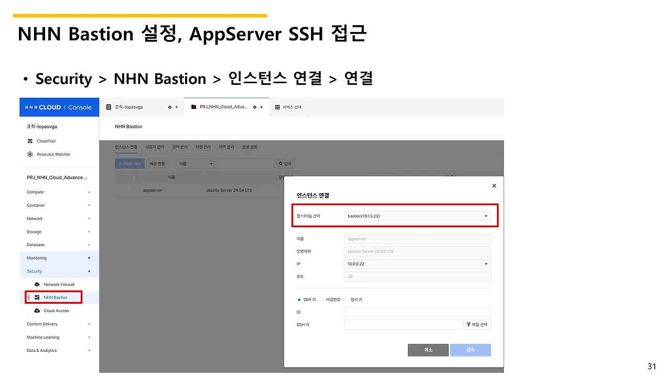Click the 이름 field showing appserver

(417, 239)
